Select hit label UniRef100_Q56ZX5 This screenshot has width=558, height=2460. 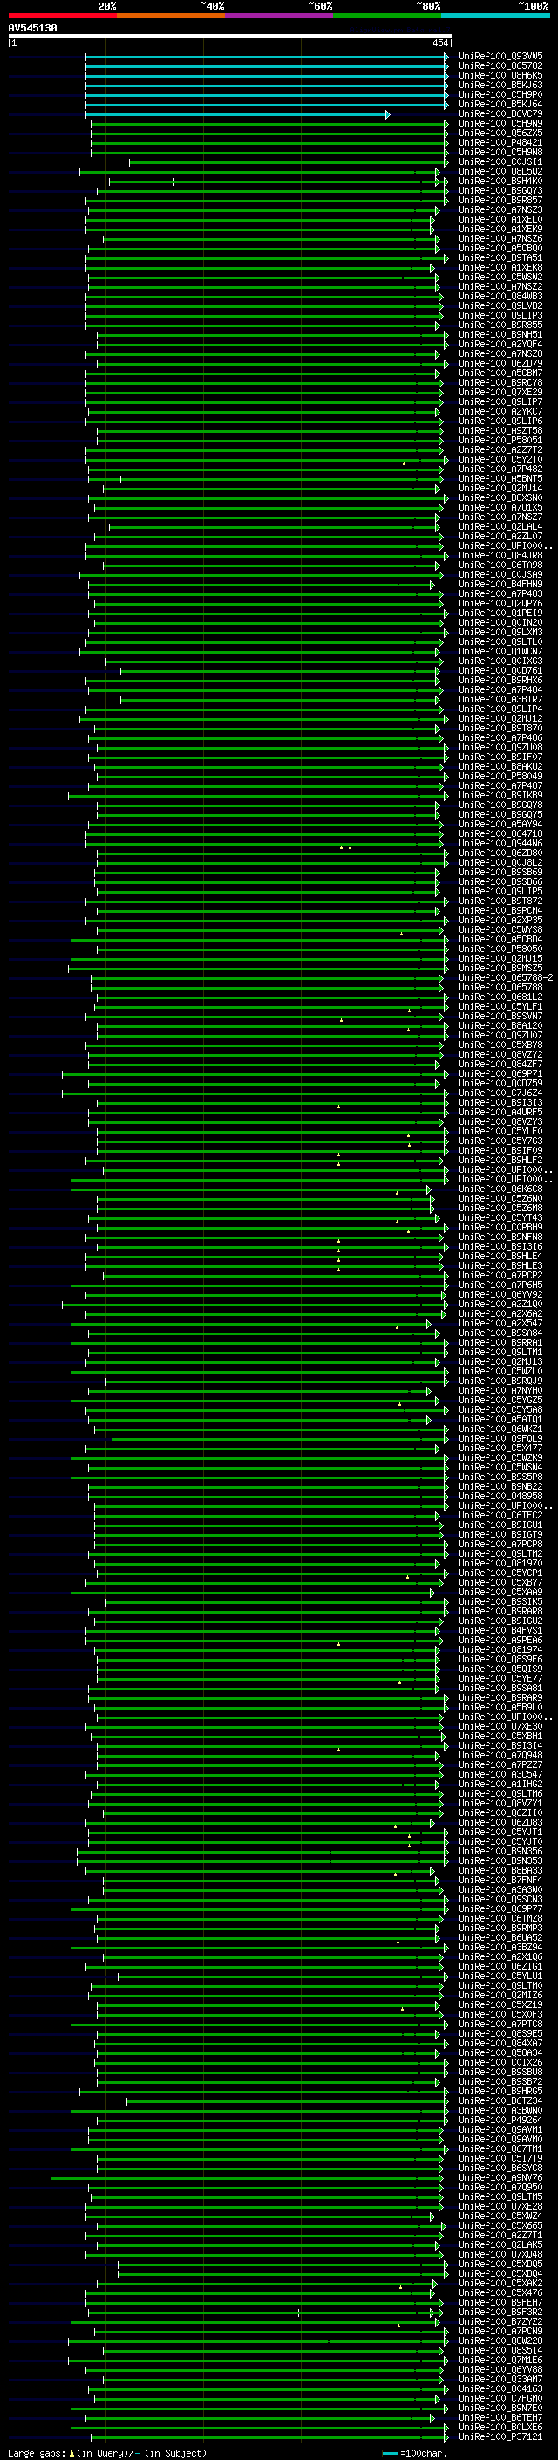click(500, 133)
